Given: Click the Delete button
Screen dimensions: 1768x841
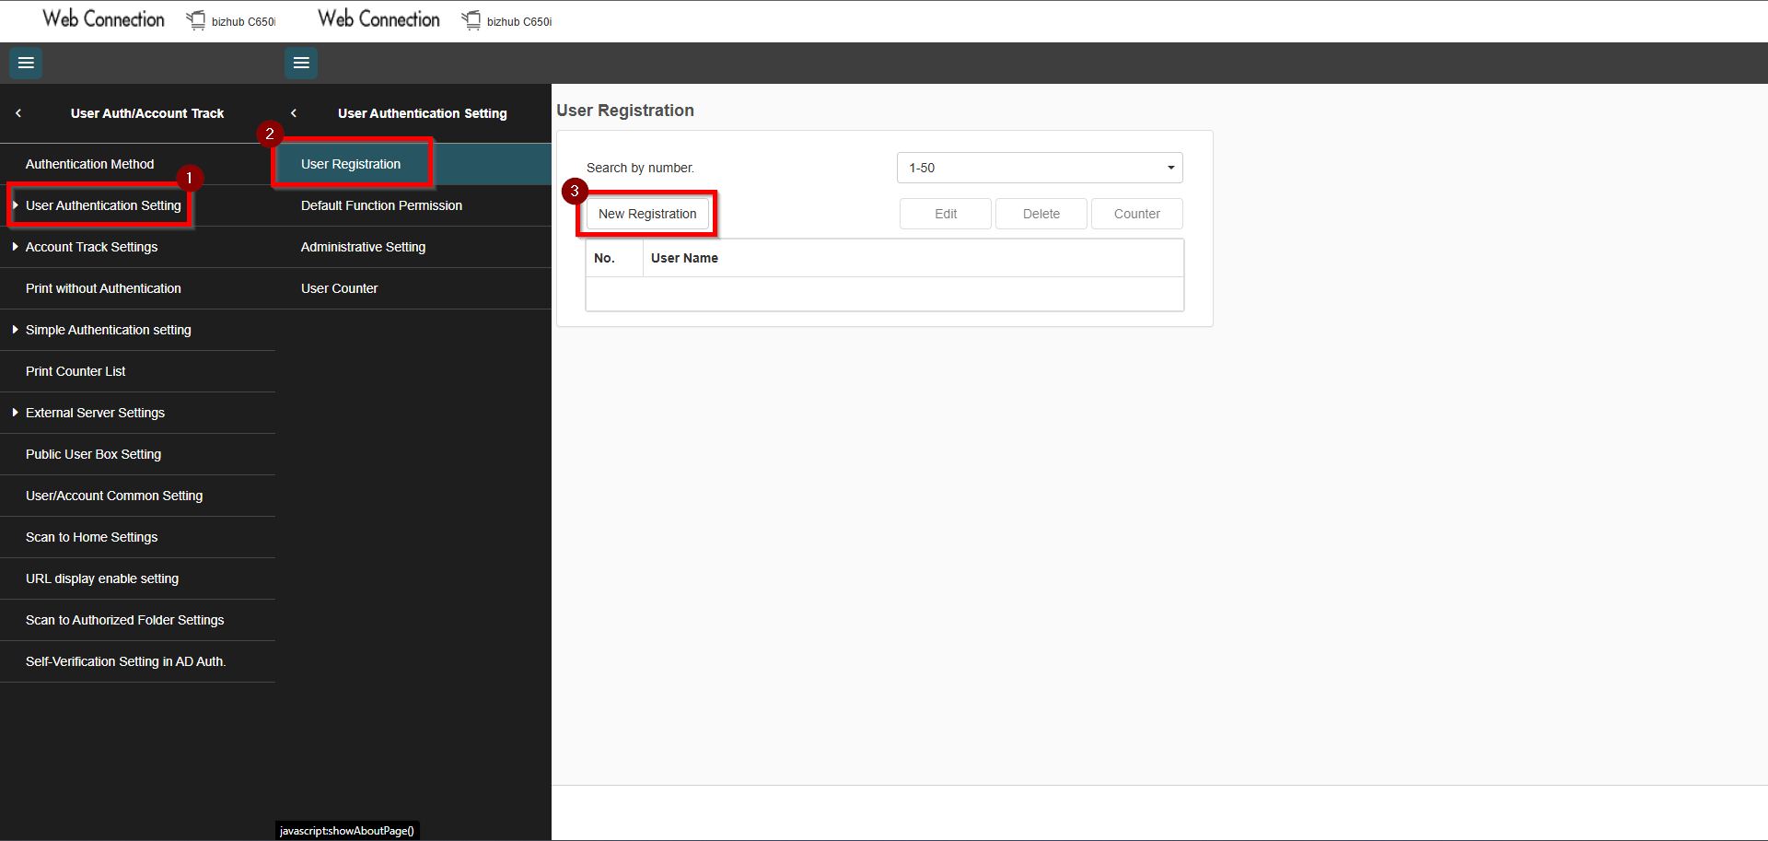Looking at the screenshot, I should [1041, 214].
